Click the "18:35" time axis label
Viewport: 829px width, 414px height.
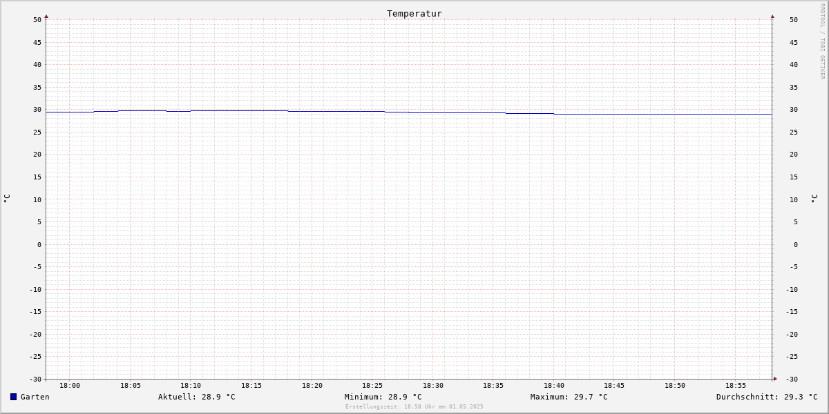click(493, 385)
